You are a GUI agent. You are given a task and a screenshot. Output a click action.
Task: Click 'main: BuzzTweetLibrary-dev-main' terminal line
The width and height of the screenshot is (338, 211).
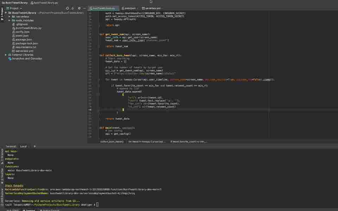(x=30, y=170)
